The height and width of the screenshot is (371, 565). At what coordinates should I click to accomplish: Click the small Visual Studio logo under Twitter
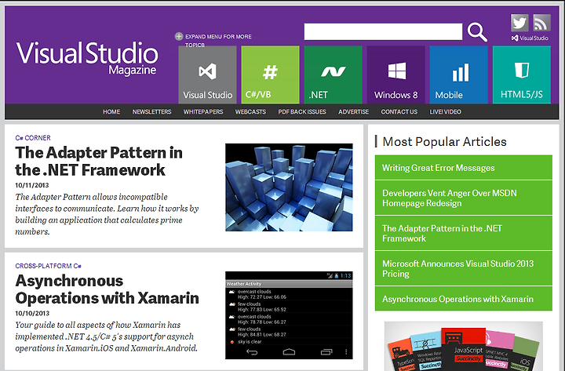(x=530, y=38)
